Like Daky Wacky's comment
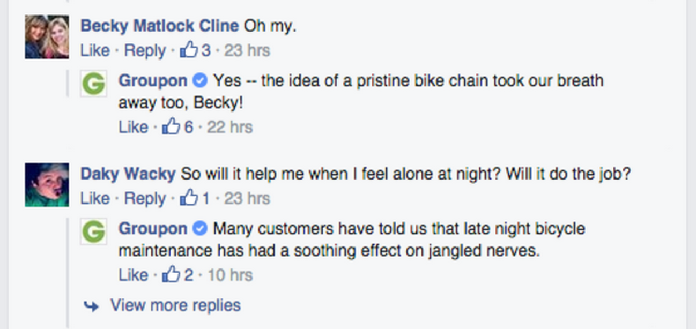696x329 pixels. [95, 198]
